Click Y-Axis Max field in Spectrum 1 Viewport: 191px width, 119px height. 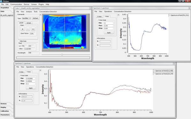pyautogui.click(x=31, y=81)
